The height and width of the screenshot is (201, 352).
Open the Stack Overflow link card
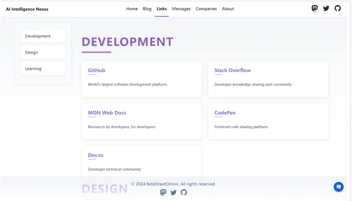[x=268, y=79]
